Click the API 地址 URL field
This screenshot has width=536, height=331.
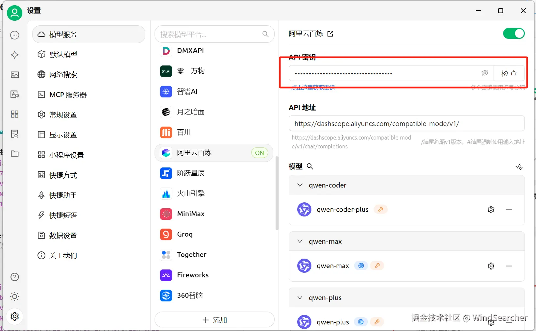click(407, 123)
